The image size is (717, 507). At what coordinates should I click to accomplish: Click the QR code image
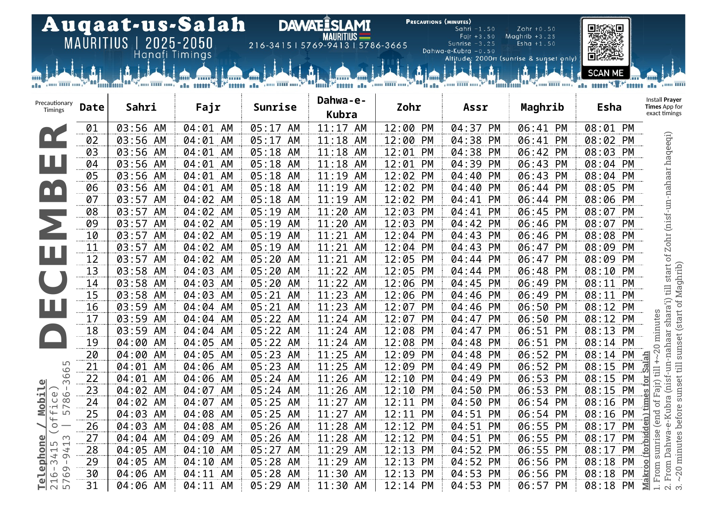tap(605, 42)
